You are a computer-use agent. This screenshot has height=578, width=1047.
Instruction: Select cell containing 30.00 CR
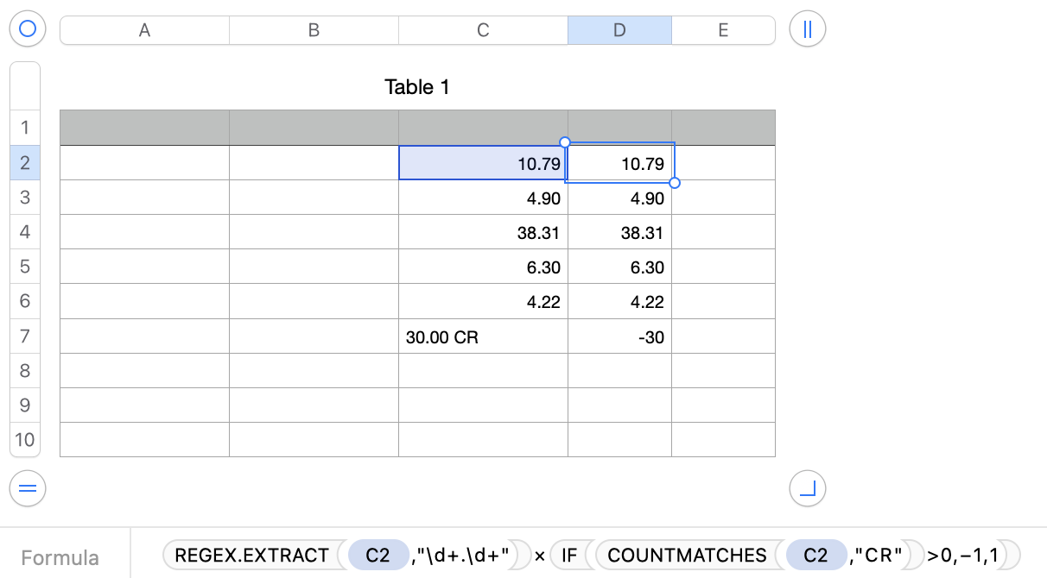(483, 337)
